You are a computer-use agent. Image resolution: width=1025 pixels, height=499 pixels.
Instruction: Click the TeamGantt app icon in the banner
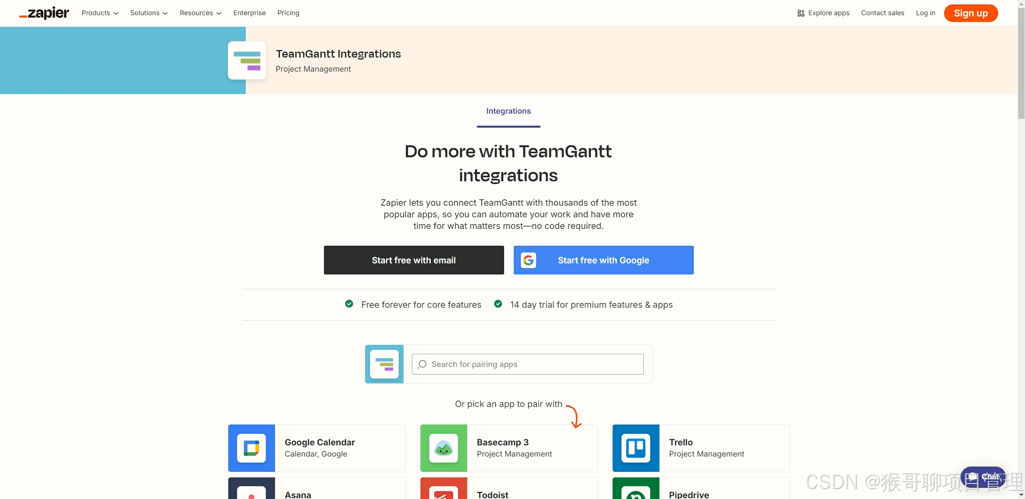(x=247, y=60)
